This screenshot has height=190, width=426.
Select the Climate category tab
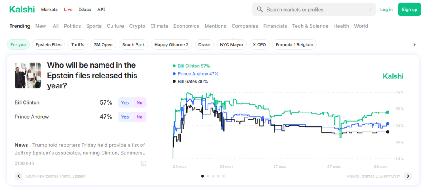click(x=159, y=26)
